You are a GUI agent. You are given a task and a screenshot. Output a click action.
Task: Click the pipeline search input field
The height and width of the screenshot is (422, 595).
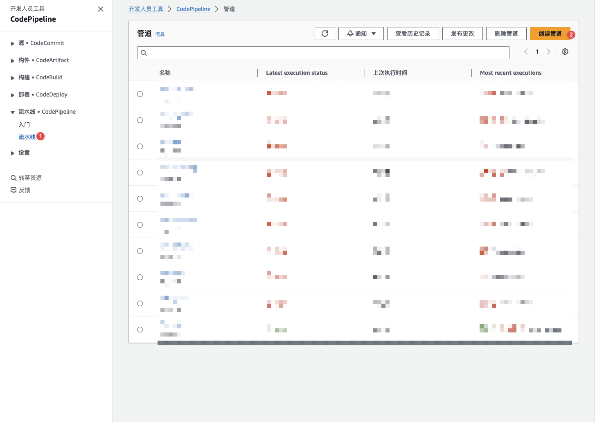pyautogui.click(x=323, y=53)
